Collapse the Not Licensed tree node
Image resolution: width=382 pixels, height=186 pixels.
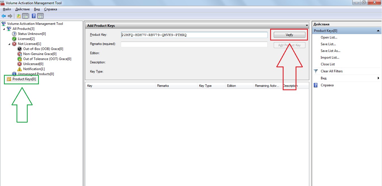(x=9, y=44)
